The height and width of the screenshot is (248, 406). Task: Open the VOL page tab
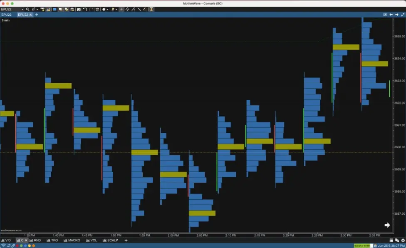click(x=91, y=240)
